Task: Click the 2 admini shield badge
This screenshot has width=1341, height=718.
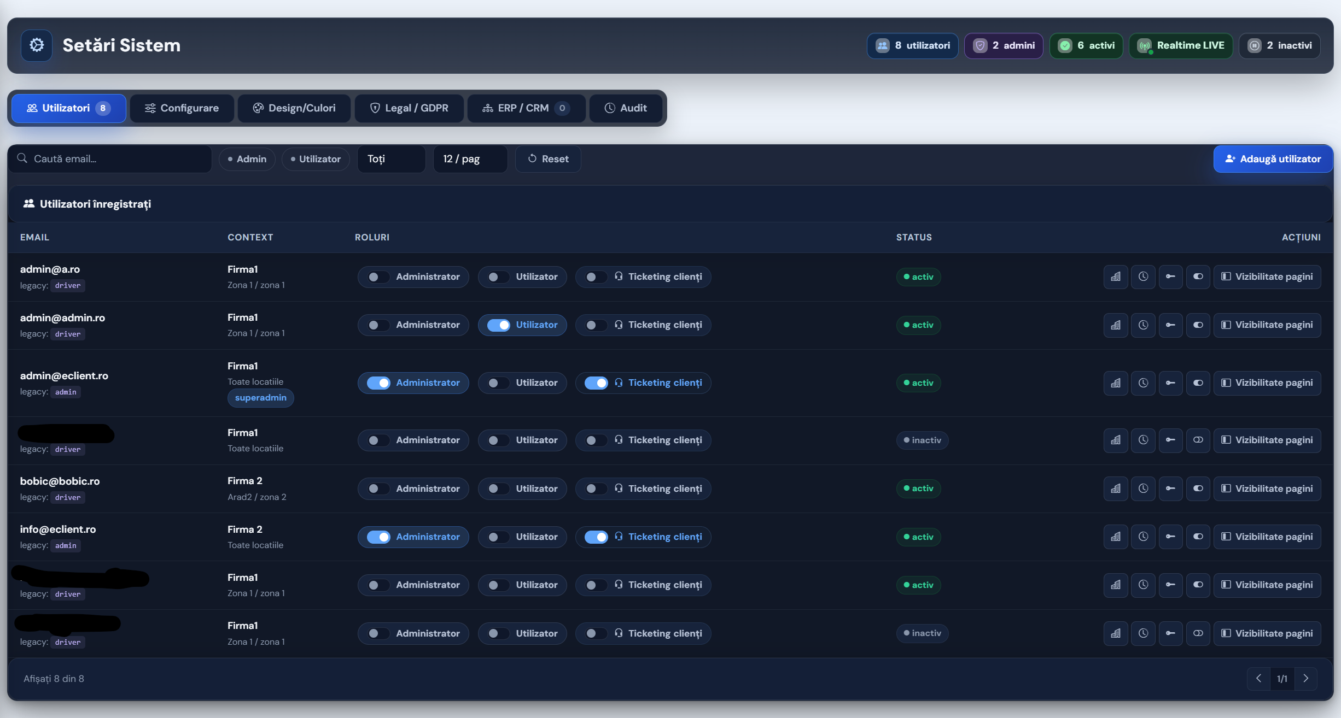Action: point(1004,45)
